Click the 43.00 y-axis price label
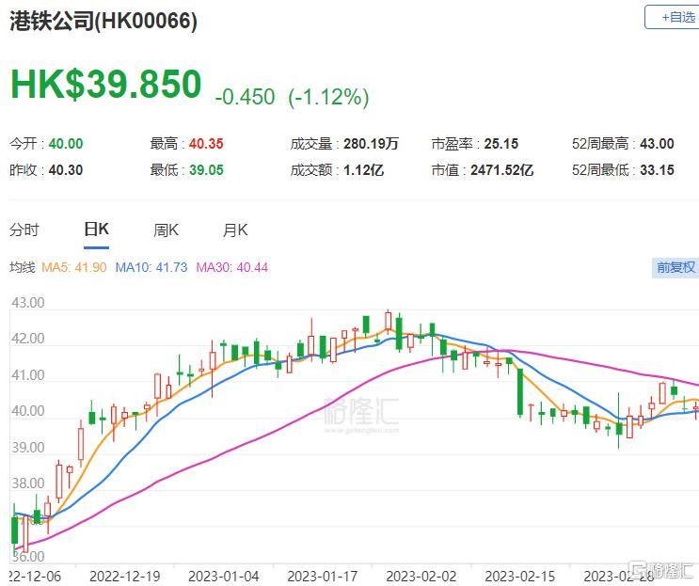 tap(28, 303)
